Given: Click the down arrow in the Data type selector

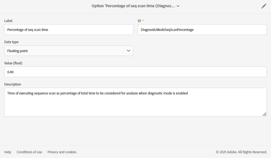Looking at the screenshot, I should [x=128, y=51].
